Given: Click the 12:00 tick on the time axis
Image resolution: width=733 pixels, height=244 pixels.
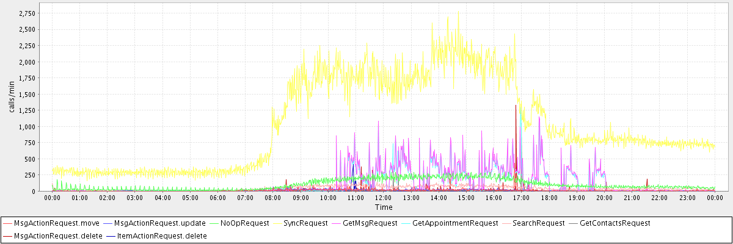Looking at the screenshot, I should 383,198.
